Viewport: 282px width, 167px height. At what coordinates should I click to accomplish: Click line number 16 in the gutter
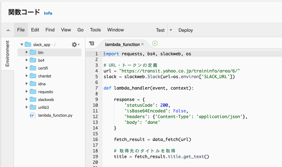pos(95,140)
